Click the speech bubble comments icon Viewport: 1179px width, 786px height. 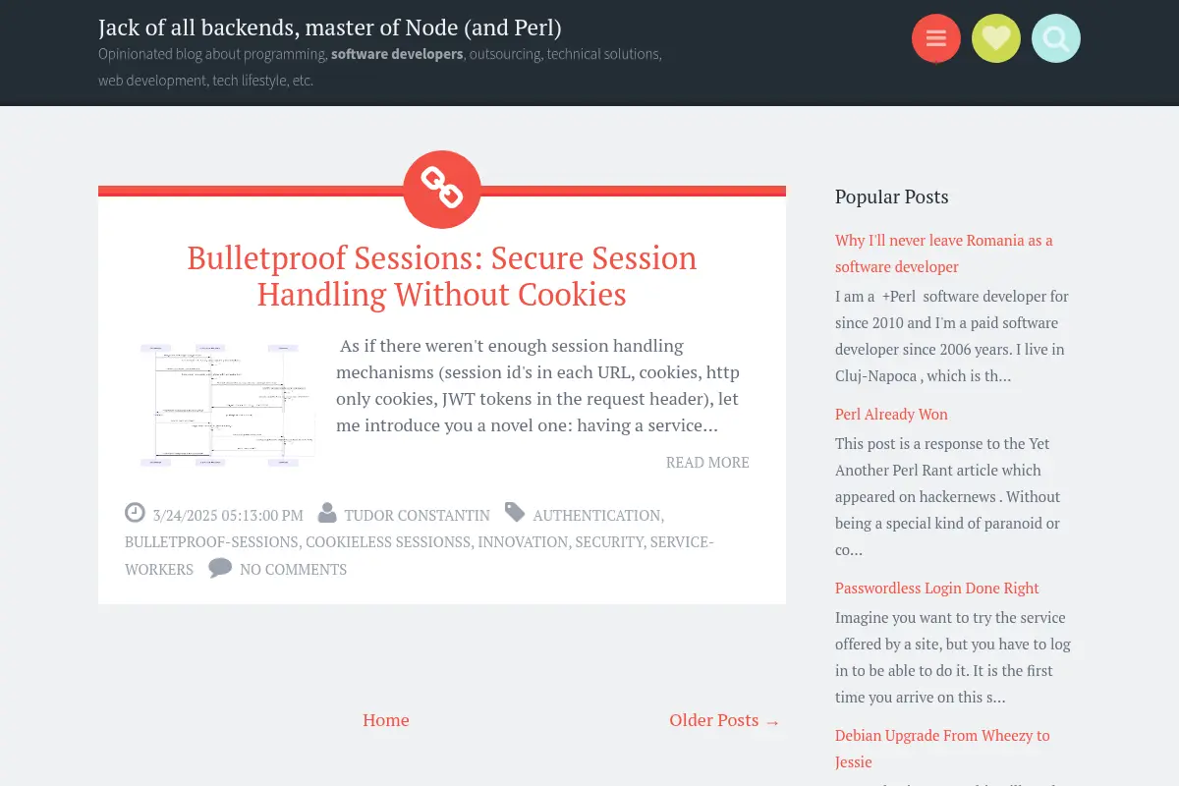(x=220, y=568)
